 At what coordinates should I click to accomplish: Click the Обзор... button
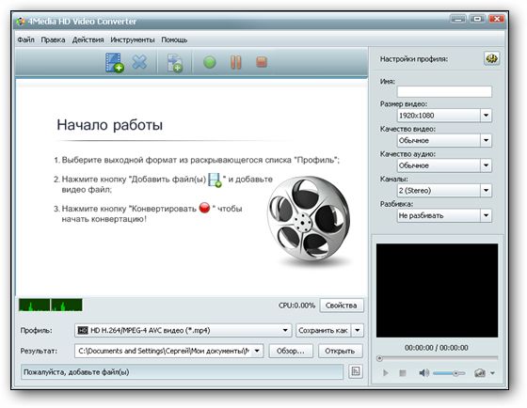(291, 351)
